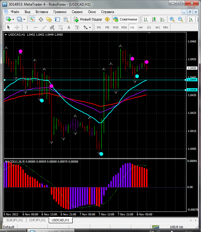
Task: Click the Zoom In magnifier
Action: pyautogui.click(x=172, y=19)
